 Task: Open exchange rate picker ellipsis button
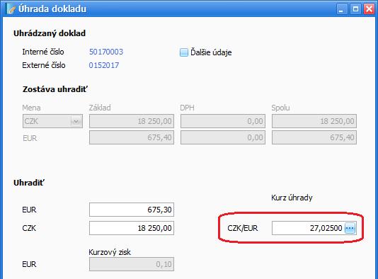(x=350, y=228)
